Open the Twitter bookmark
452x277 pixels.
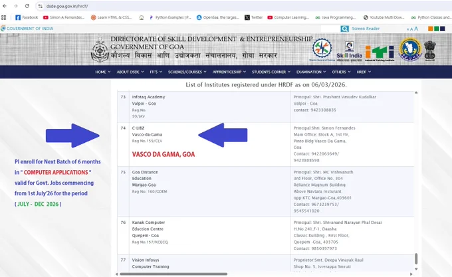pos(254,17)
